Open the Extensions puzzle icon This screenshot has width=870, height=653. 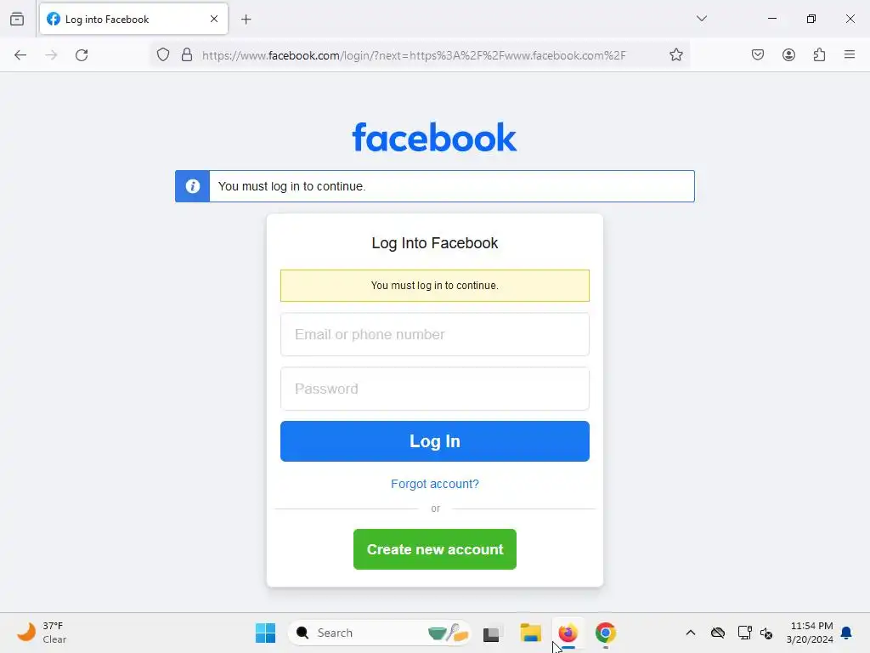[819, 55]
